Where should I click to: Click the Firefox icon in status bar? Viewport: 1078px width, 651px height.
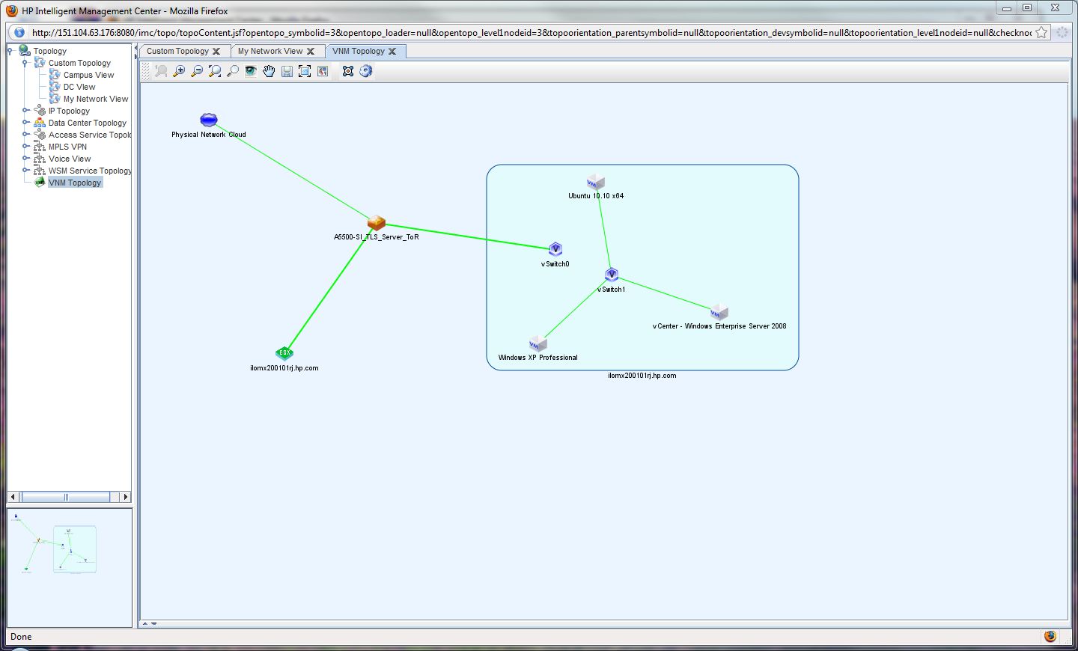click(1050, 637)
